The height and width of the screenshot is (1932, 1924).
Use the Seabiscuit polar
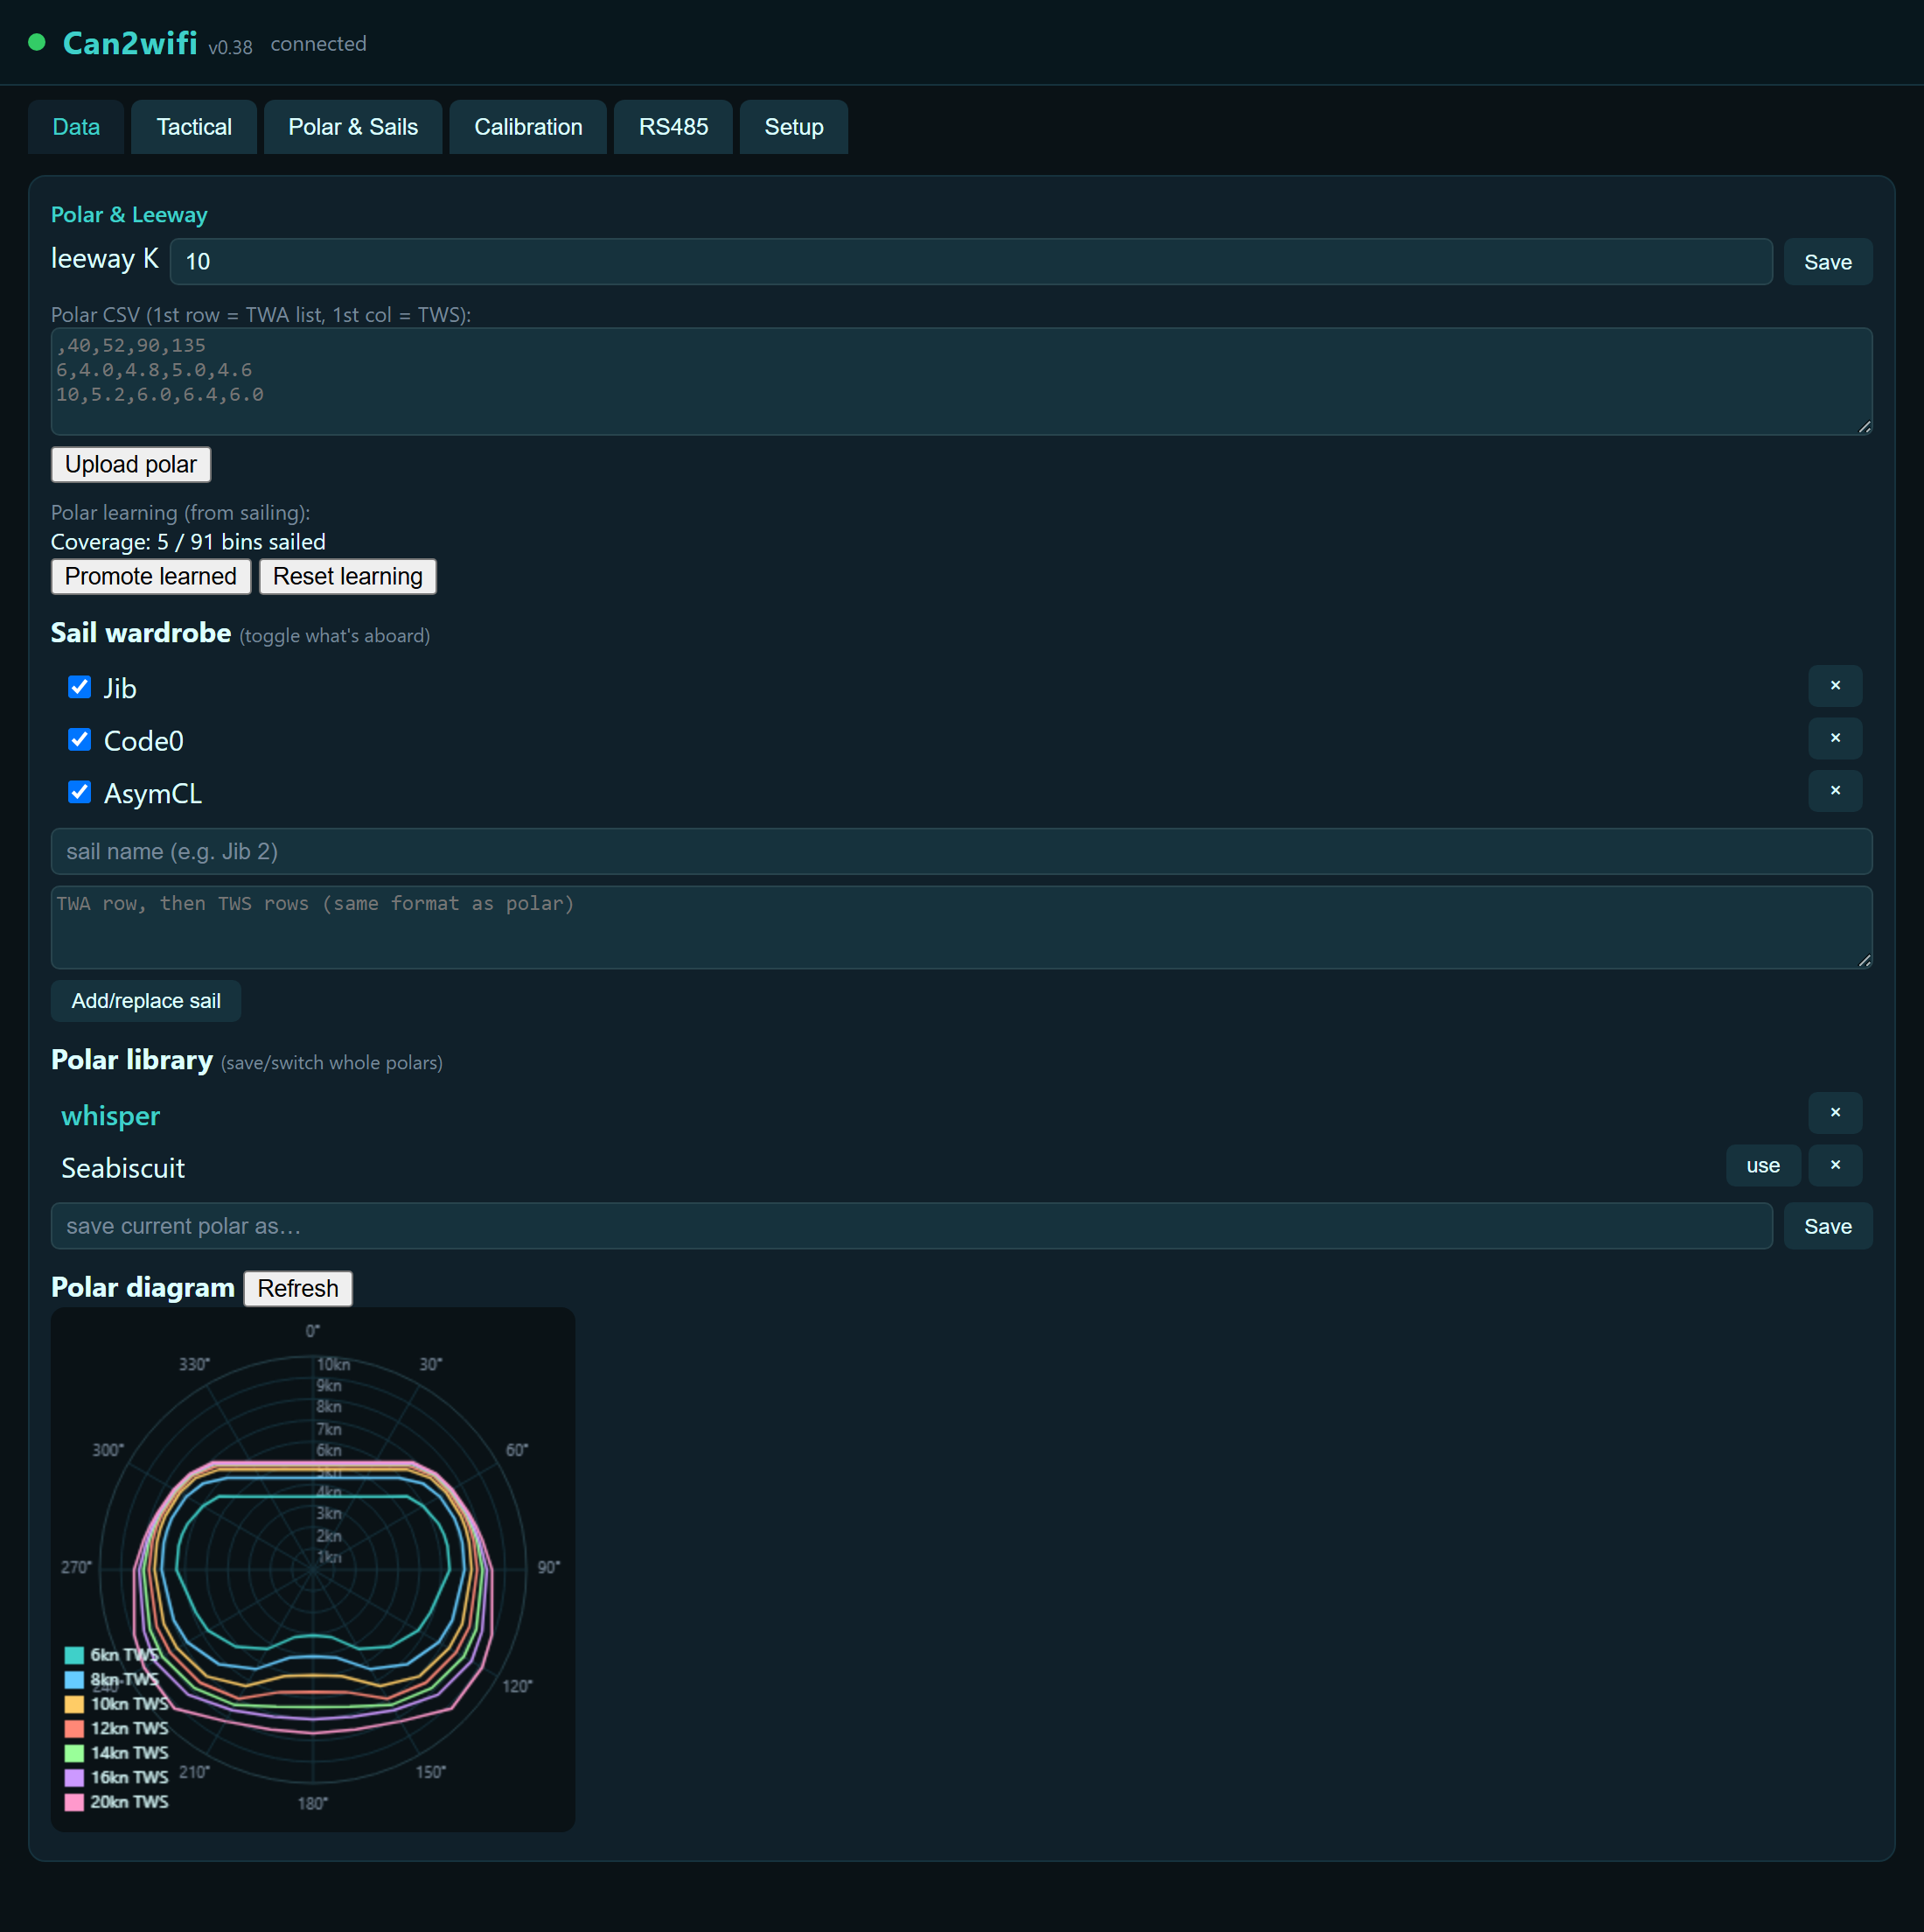pyautogui.click(x=1762, y=1166)
